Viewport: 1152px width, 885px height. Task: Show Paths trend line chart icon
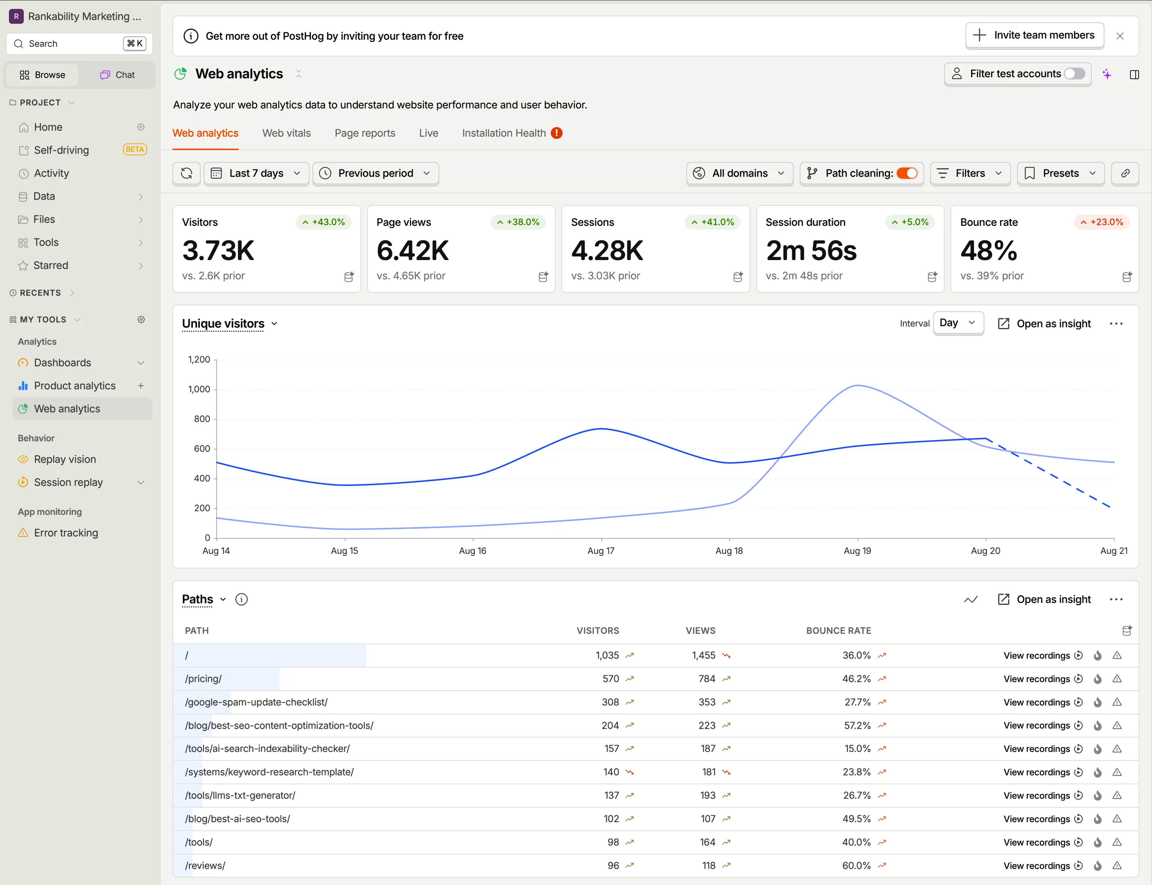pos(971,600)
